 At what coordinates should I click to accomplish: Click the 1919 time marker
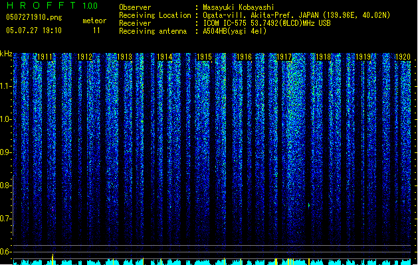[x=364, y=57]
